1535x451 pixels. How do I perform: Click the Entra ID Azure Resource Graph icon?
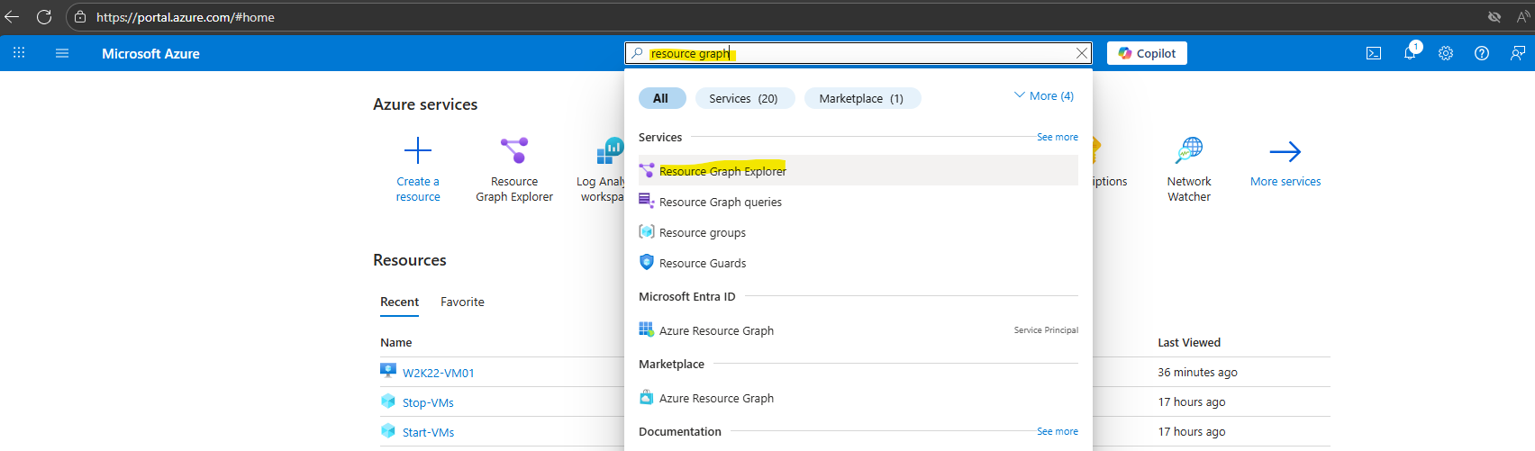(647, 329)
